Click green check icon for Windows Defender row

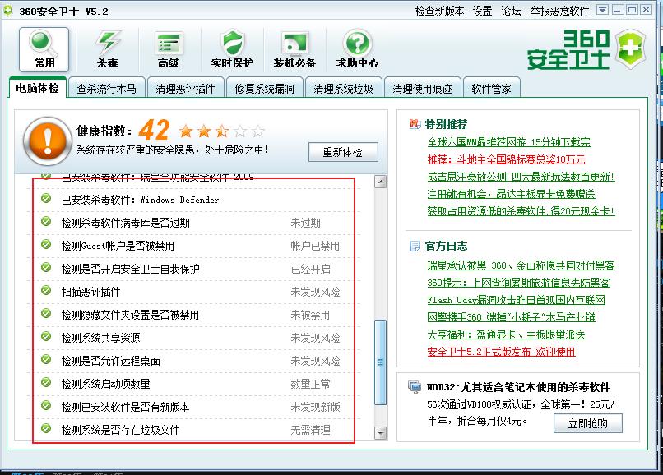pos(46,199)
